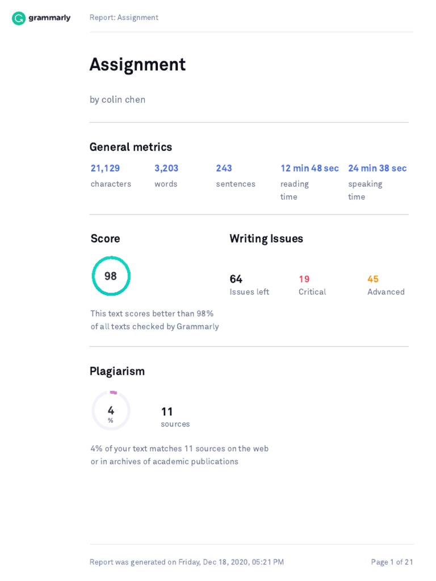Select the Assignment title heading
Image resolution: width=436 pixels, height=581 pixels.
pos(137,65)
